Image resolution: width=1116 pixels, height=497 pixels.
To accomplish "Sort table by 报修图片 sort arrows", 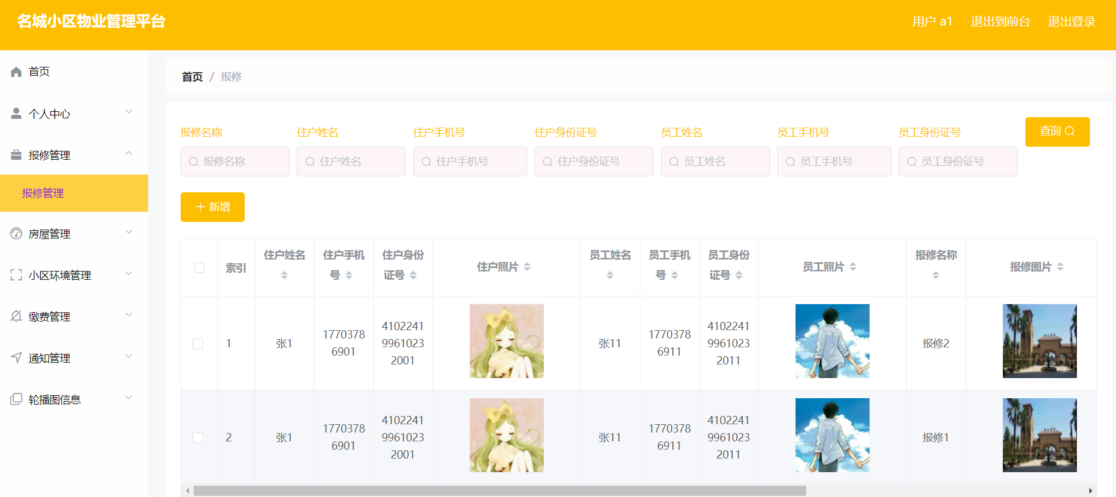I will pyautogui.click(x=1060, y=267).
